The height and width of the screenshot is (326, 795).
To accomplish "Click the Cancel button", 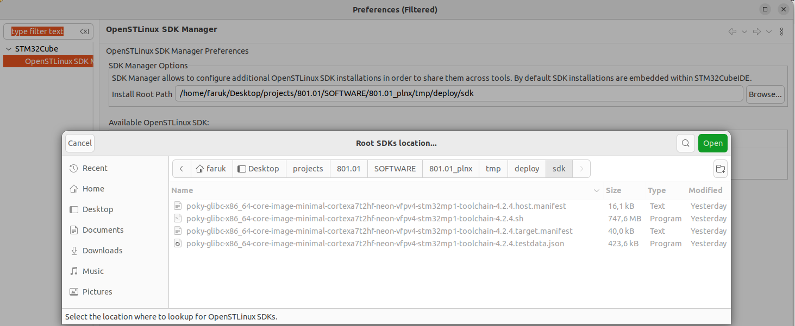I will [x=80, y=143].
